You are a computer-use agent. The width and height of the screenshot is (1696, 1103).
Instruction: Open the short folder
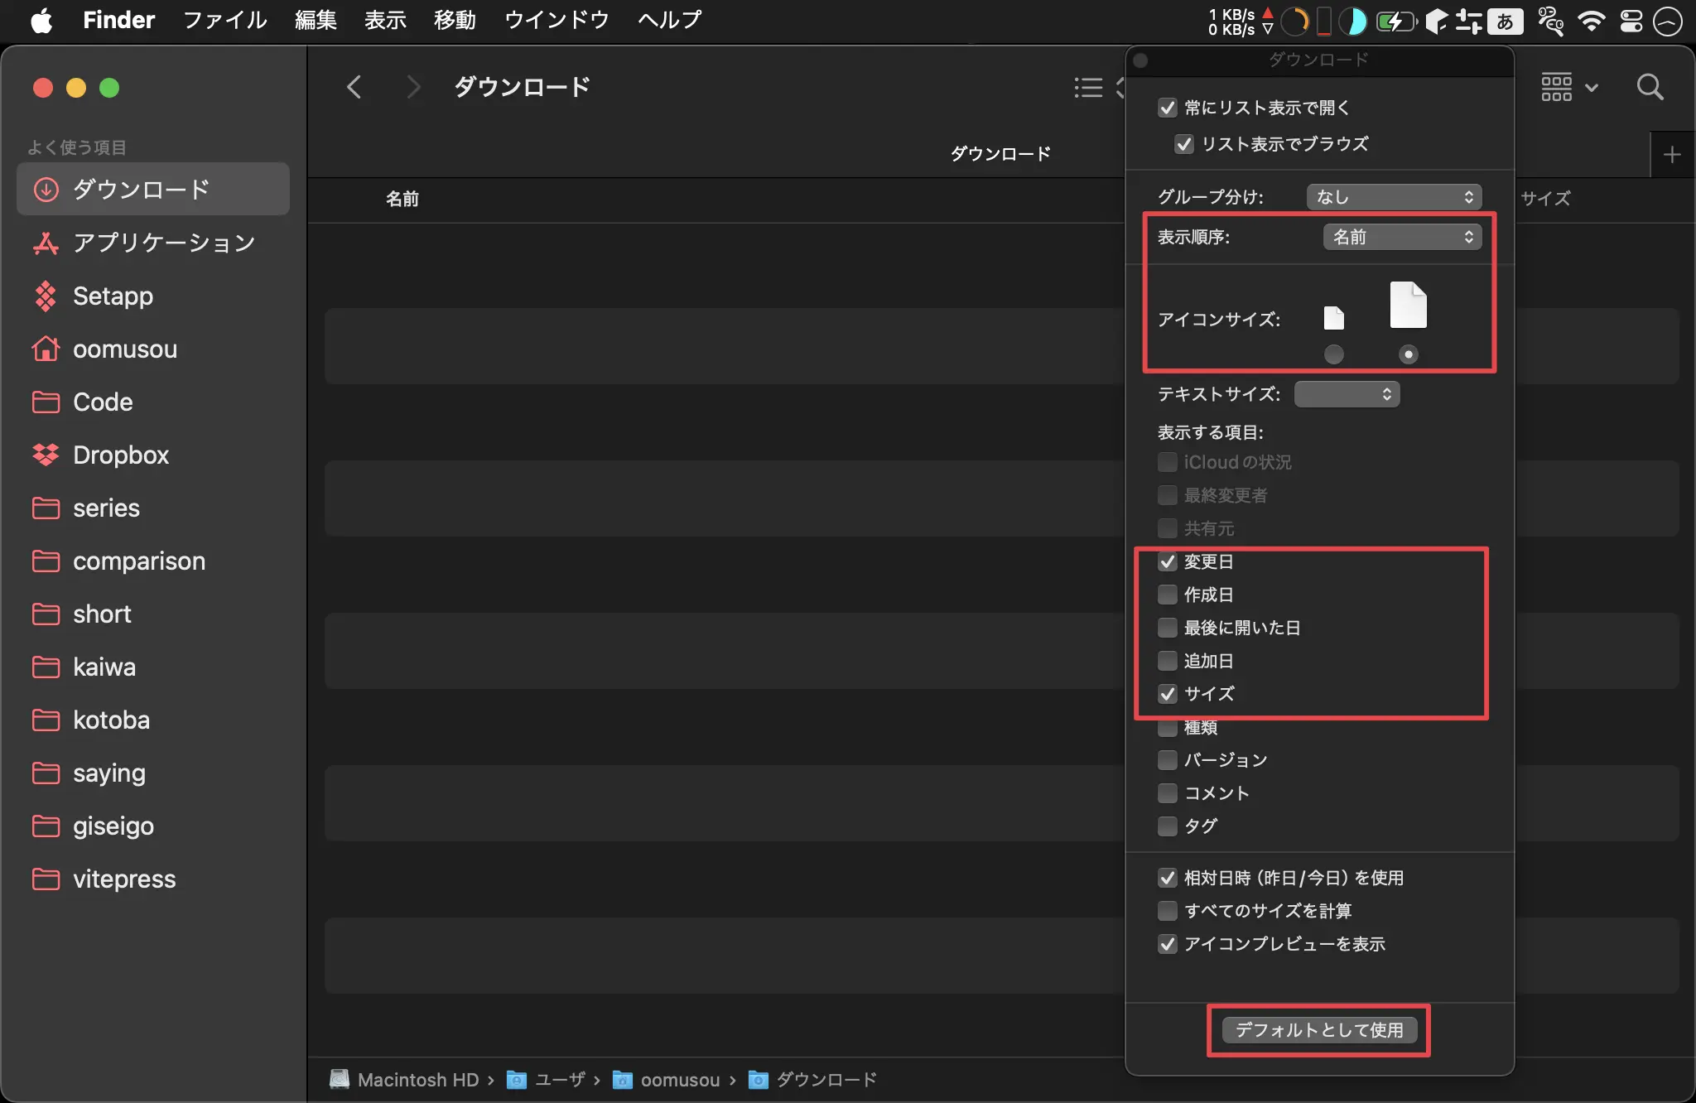pyautogui.click(x=153, y=614)
